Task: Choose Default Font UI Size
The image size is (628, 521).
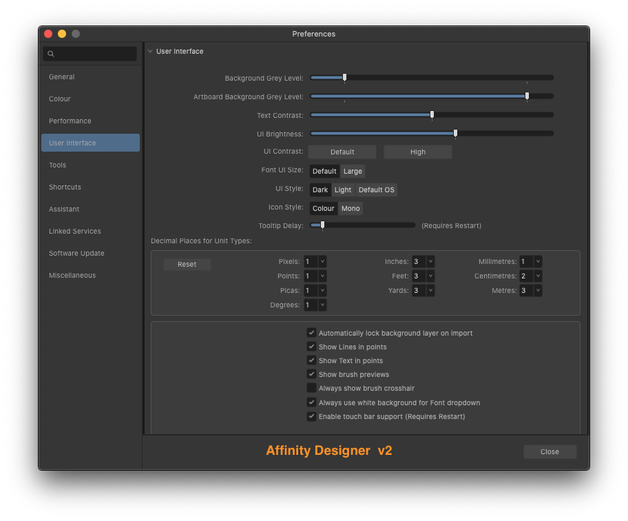Action: pyautogui.click(x=324, y=171)
